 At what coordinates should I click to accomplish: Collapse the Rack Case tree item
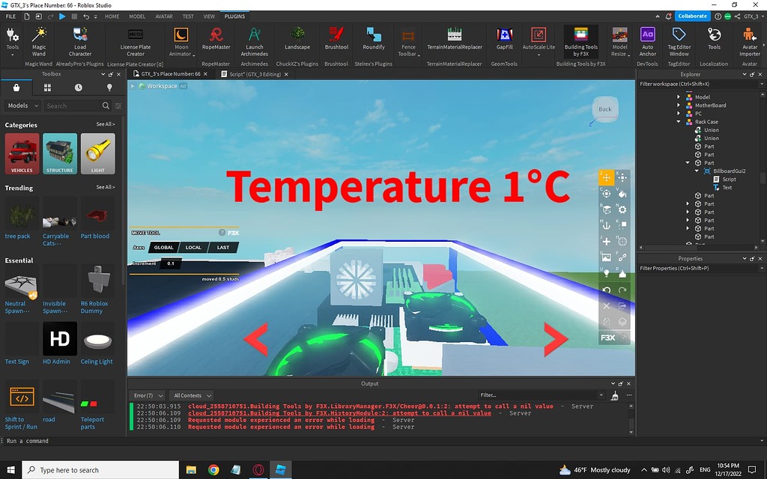[679, 122]
